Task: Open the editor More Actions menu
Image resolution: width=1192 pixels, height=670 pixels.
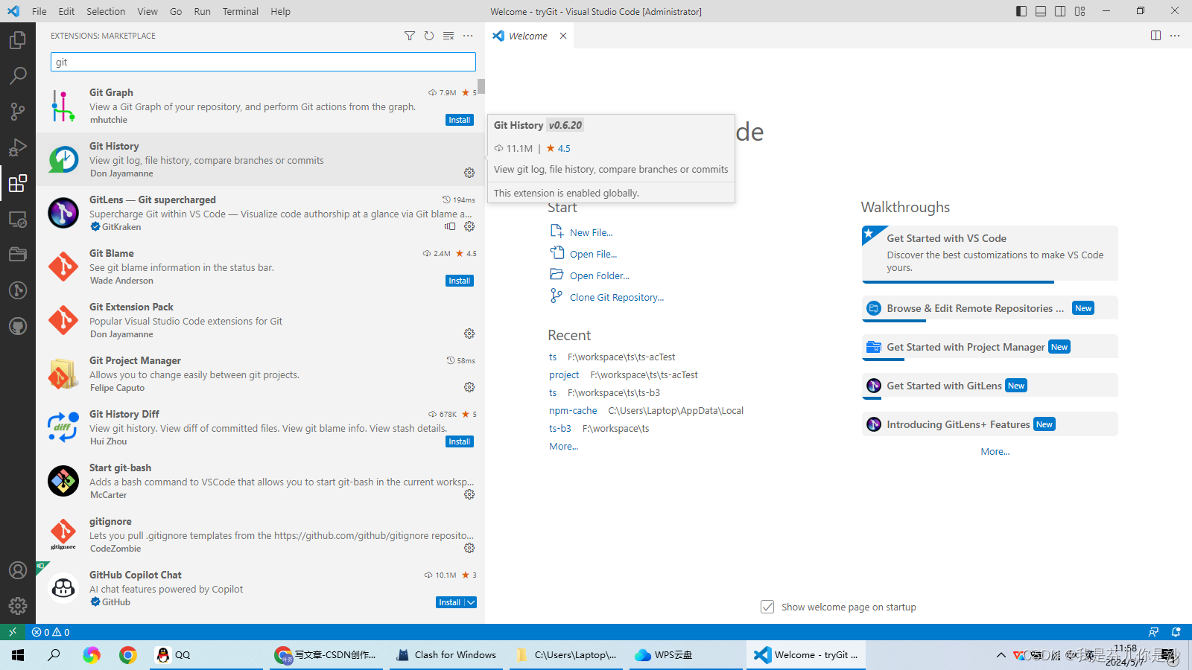Action: pyautogui.click(x=1175, y=36)
